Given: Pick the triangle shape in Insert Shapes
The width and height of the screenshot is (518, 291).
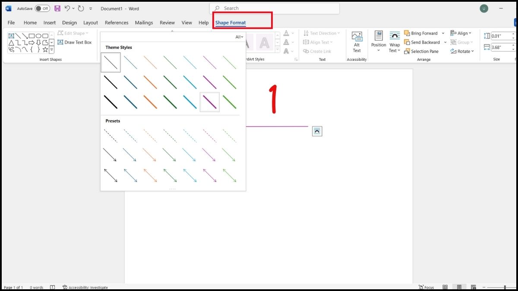Looking at the screenshot, I should click(11, 43).
